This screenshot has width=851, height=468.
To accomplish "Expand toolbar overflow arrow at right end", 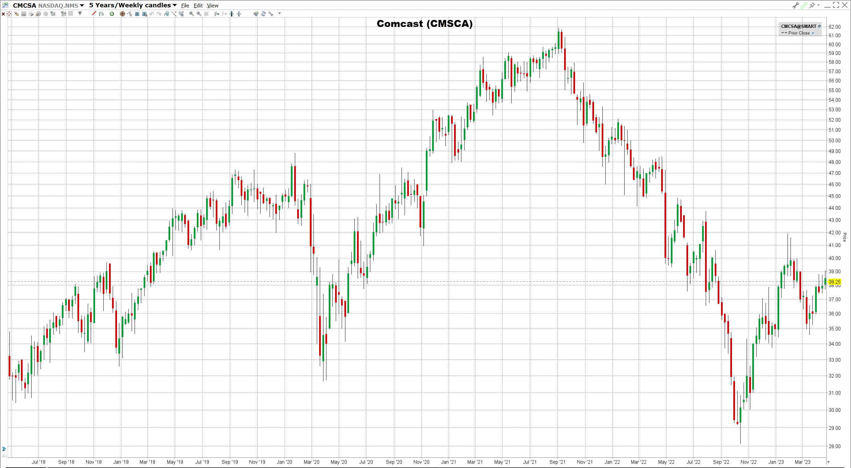I will (x=280, y=13).
